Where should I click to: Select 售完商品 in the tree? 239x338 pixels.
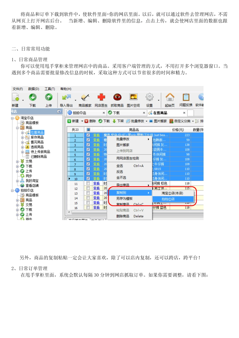tap(37, 142)
